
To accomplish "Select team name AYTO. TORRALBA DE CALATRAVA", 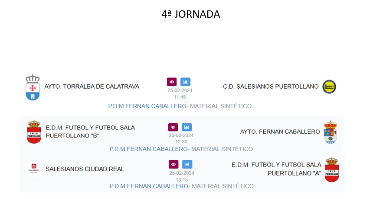I will click(x=92, y=87).
